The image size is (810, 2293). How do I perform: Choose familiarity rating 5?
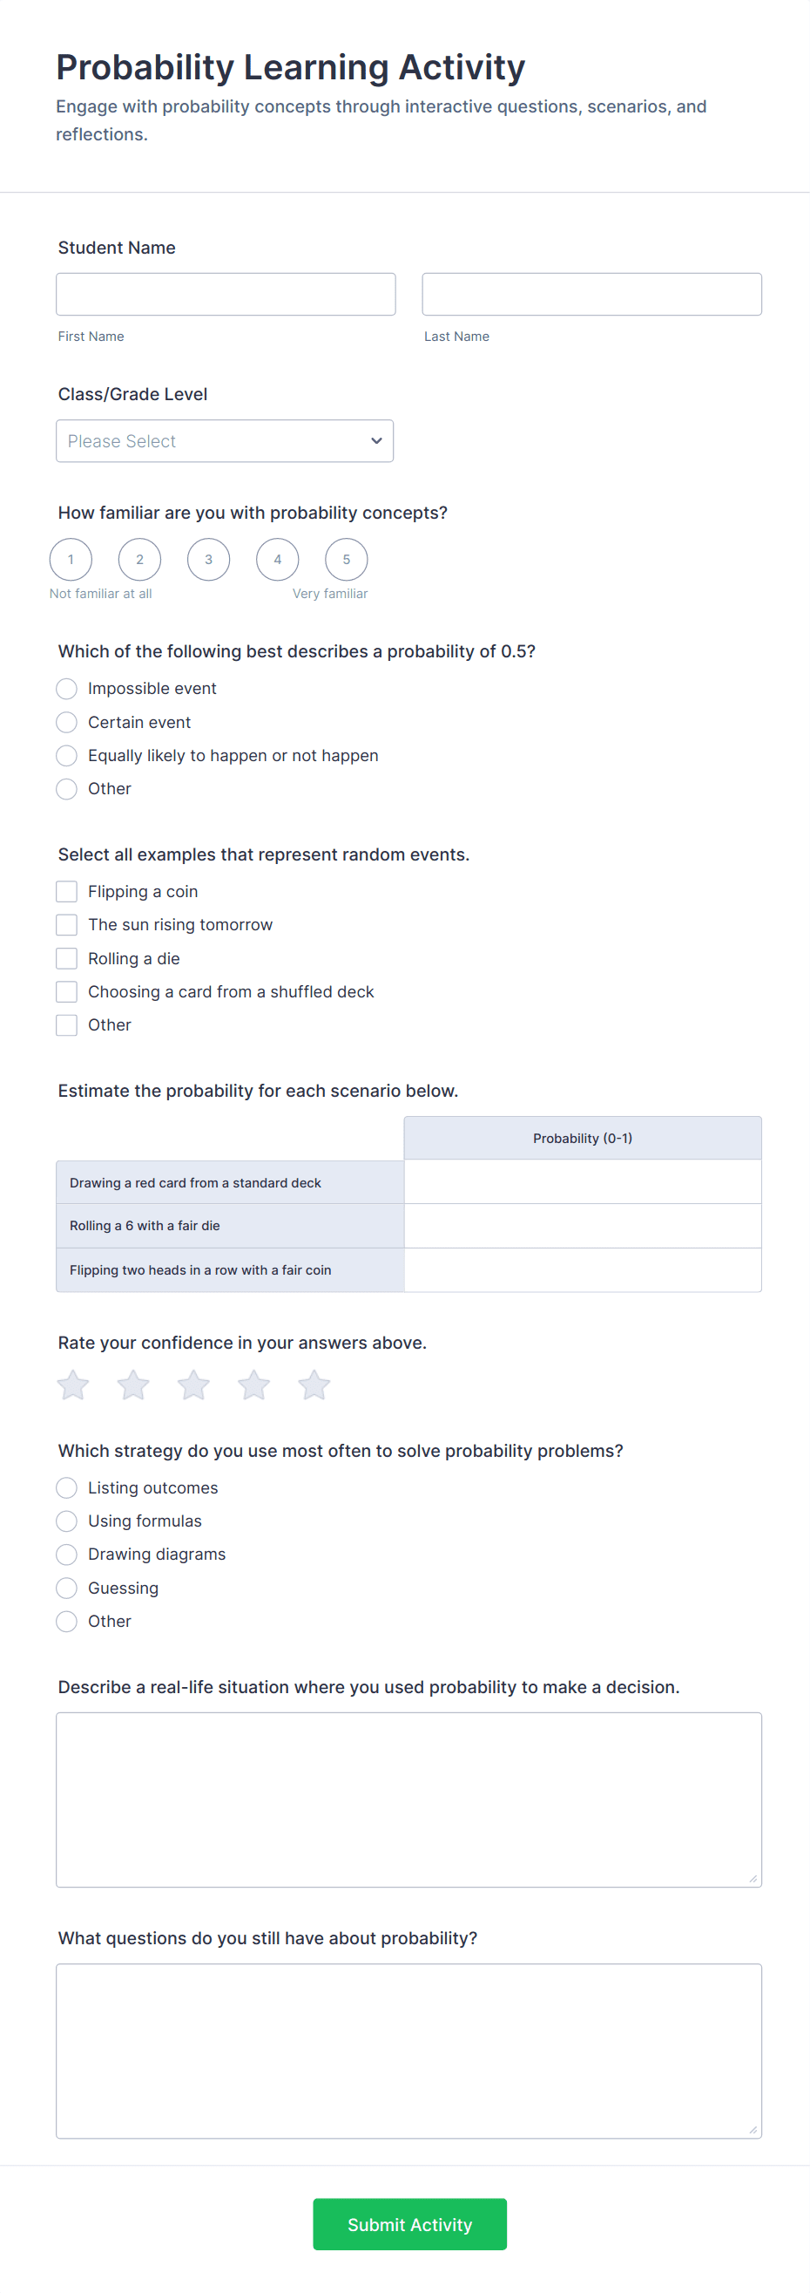347,560
